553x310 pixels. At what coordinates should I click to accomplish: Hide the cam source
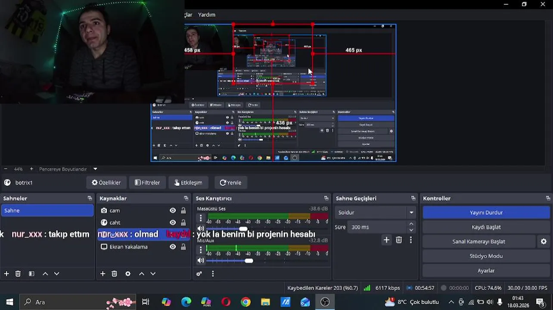point(173,211)
